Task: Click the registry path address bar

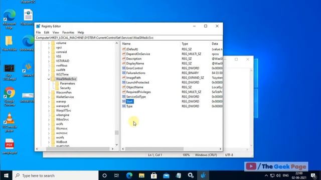Action: [x=128, y=38]
